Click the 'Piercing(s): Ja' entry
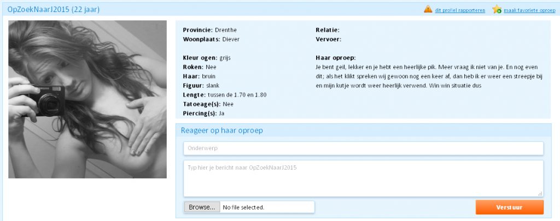 click(x=203, y=114)
